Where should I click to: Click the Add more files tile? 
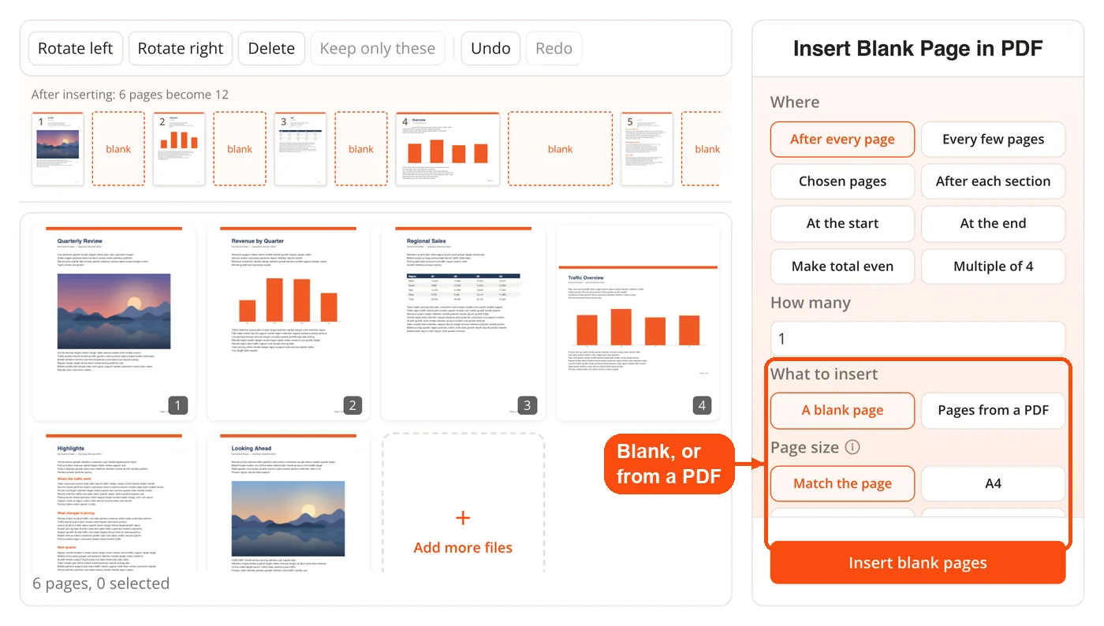[x=463, y=503]
